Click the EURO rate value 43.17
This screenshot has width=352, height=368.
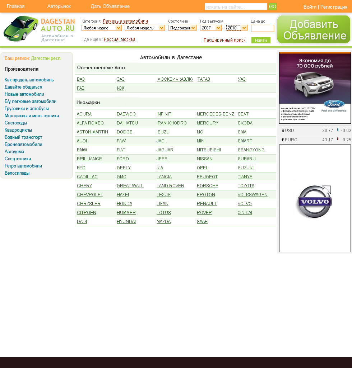pyautogui.click(x=328, y=140)
